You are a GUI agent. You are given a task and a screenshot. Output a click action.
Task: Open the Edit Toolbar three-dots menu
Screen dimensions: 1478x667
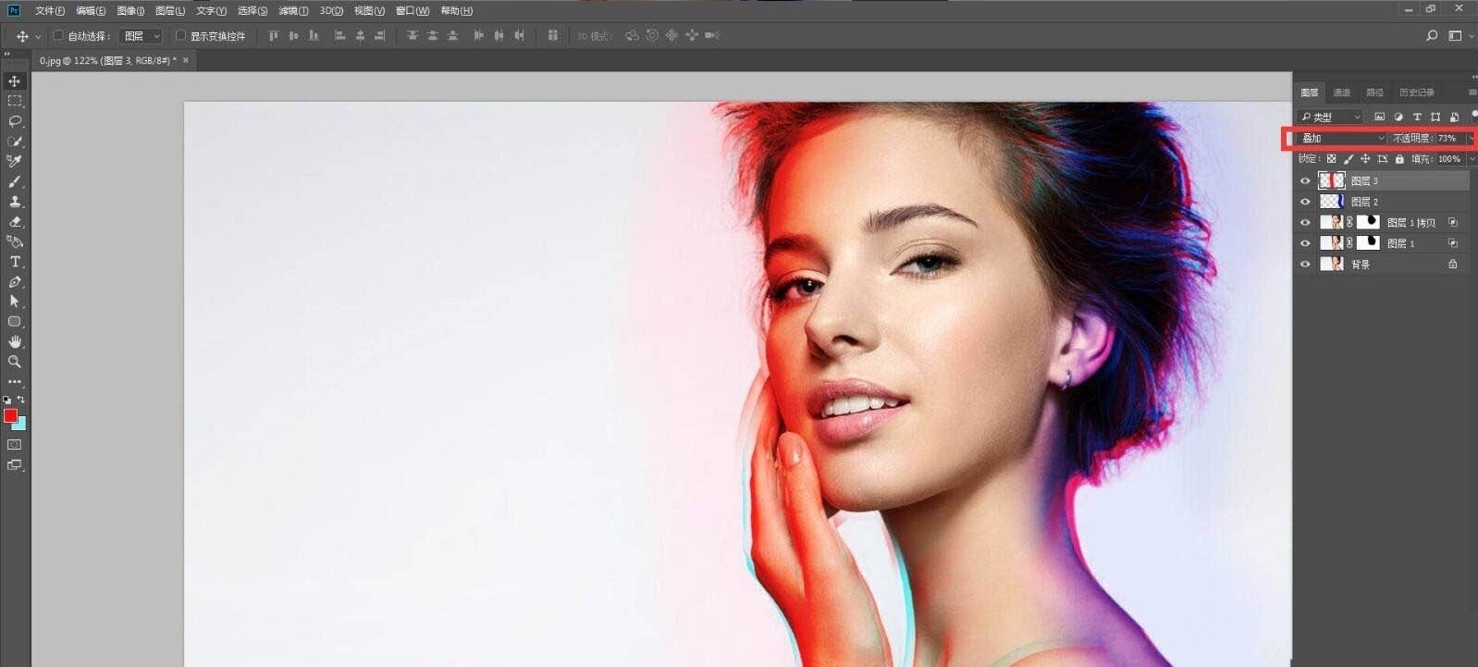tap(15, 381)
